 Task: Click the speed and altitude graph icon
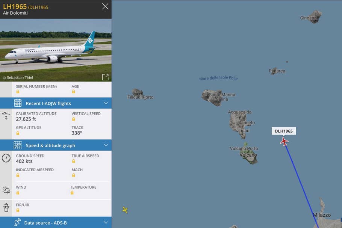pos(18,145)
